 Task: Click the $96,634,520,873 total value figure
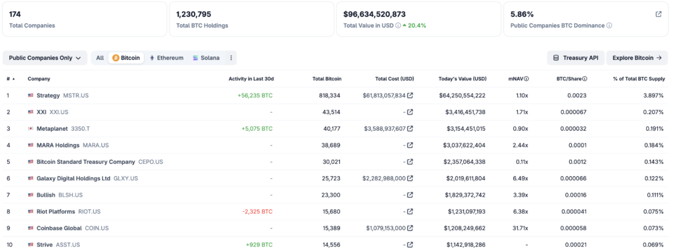374,14
